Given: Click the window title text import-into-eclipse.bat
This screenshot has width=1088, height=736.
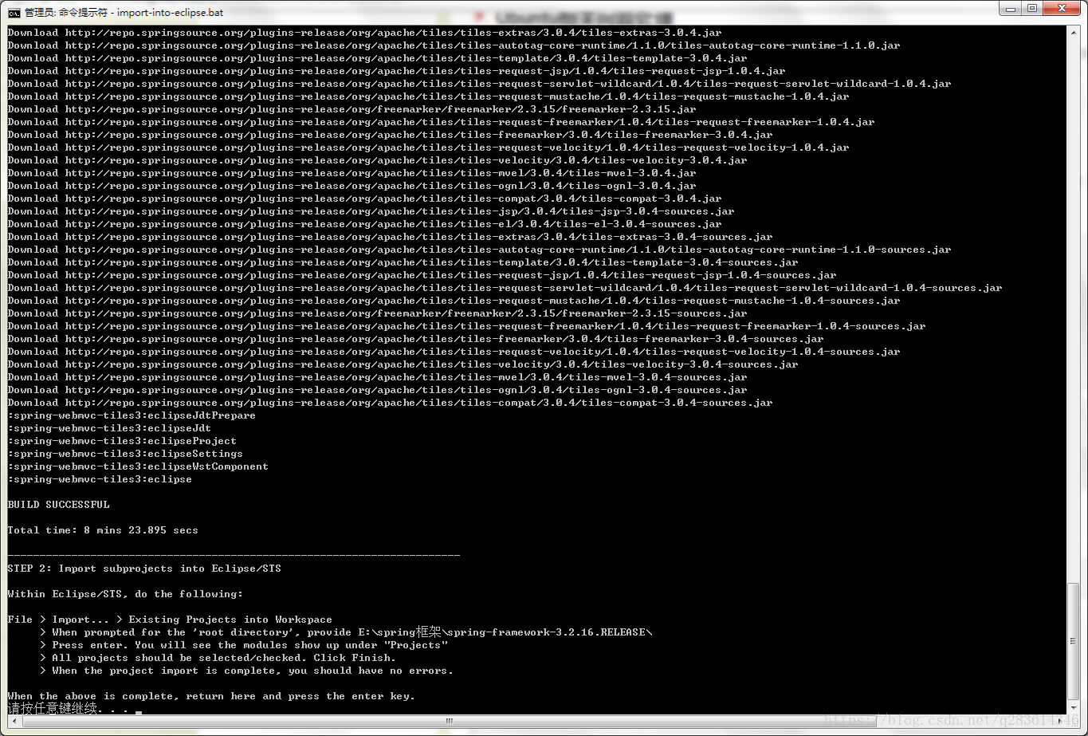Looking at the screenshot, I should coord(170,13).
